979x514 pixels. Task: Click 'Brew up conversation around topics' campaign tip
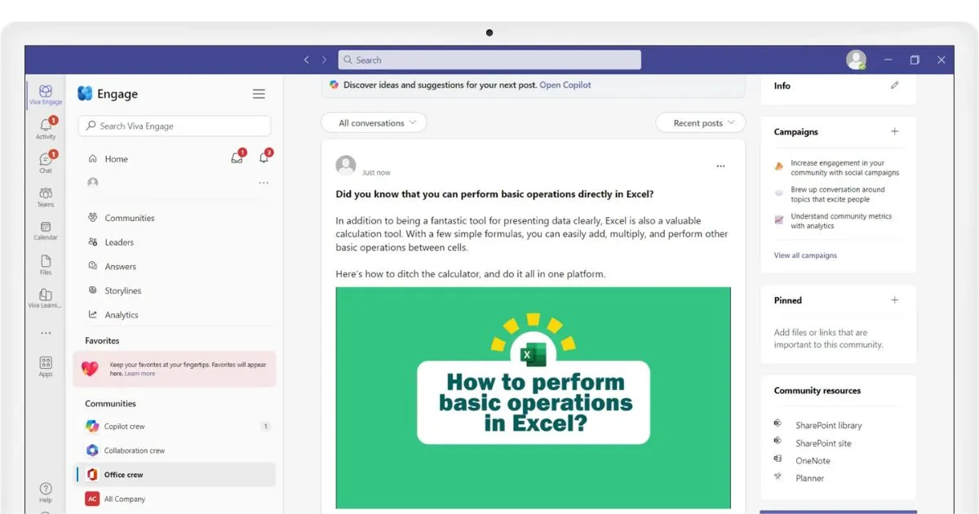(x=837, y=194)
